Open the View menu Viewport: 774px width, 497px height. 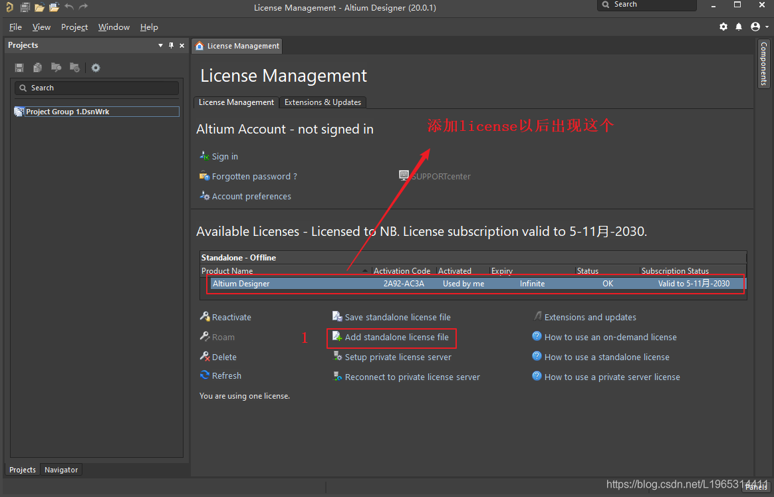[x=41, y=27]
